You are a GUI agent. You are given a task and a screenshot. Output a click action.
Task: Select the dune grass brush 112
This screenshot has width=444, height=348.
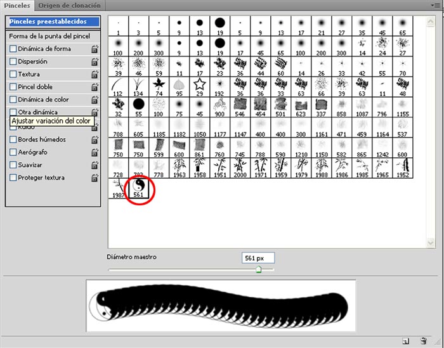click(x=119, y=87)
